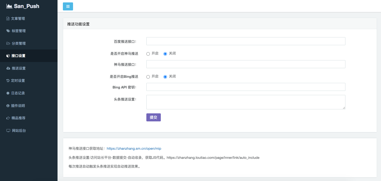Viewport: 381px width, 181px height.
Task: Click the 分类管理 folder icon
Action: click(x=8, y=43)
